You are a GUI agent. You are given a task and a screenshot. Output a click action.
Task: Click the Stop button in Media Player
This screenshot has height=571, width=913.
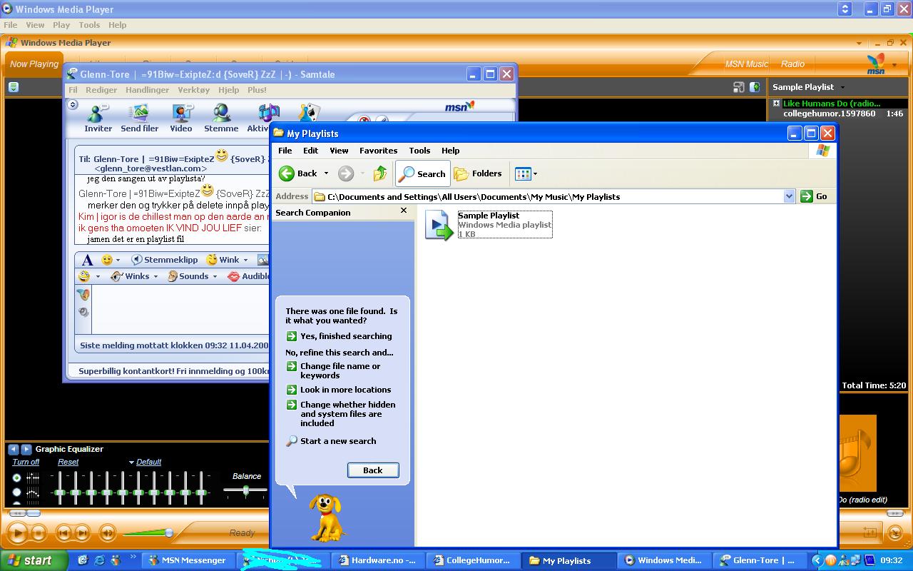coord(39,532)
